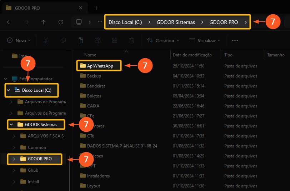
Task: Click the Share icon in toolbar
Action: pos(115,41)
